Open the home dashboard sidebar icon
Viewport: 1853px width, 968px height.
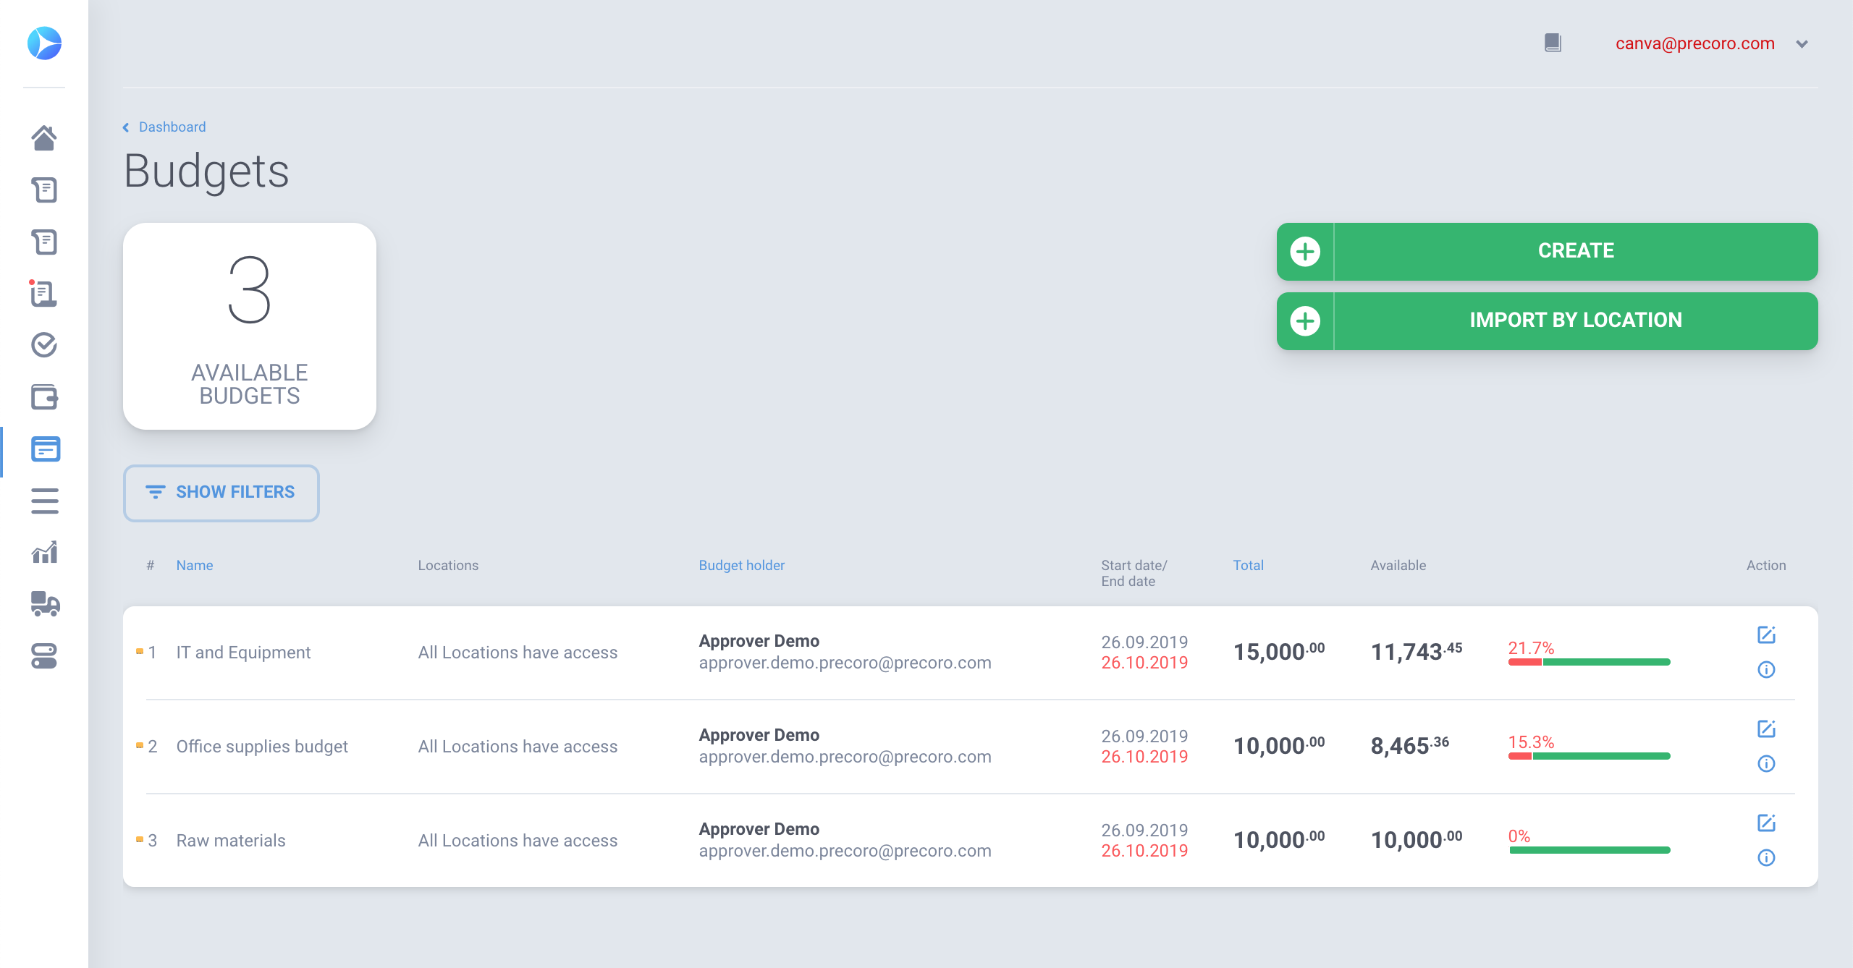44,137
